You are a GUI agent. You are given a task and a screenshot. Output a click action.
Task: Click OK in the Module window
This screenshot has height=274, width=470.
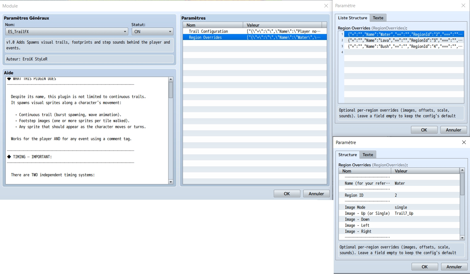pos(287,194)
